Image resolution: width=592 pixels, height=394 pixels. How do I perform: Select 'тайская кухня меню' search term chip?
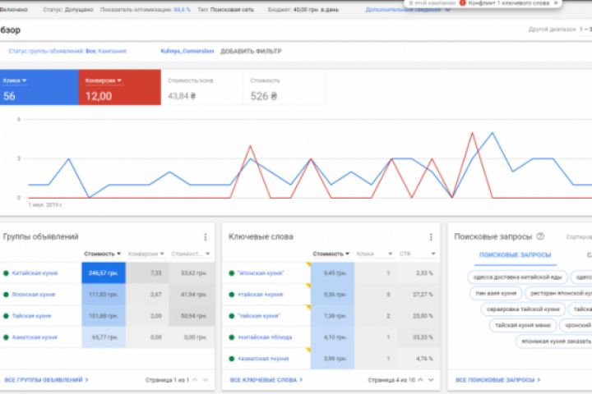pyautogui.click(x=523, y=325)
